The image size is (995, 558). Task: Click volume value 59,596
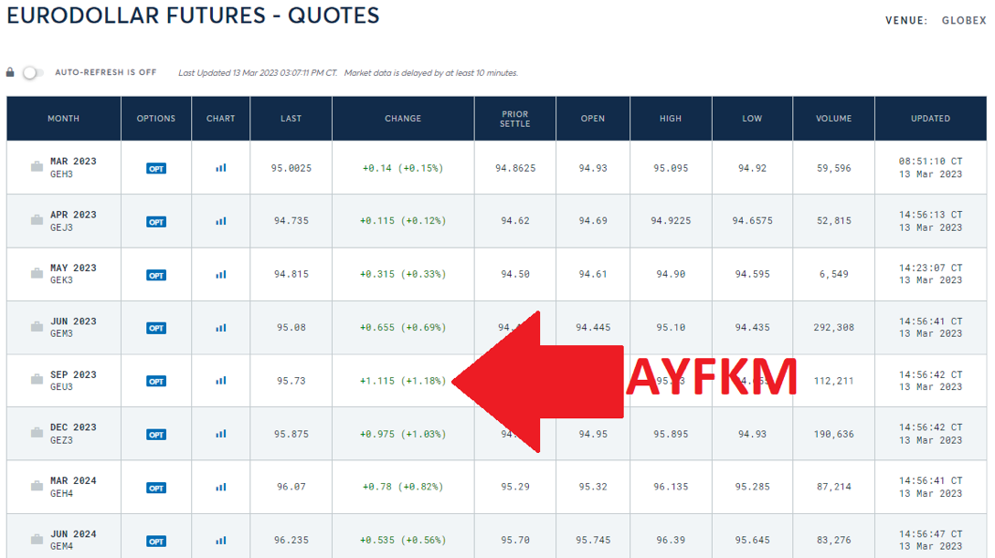coord(834,168)
